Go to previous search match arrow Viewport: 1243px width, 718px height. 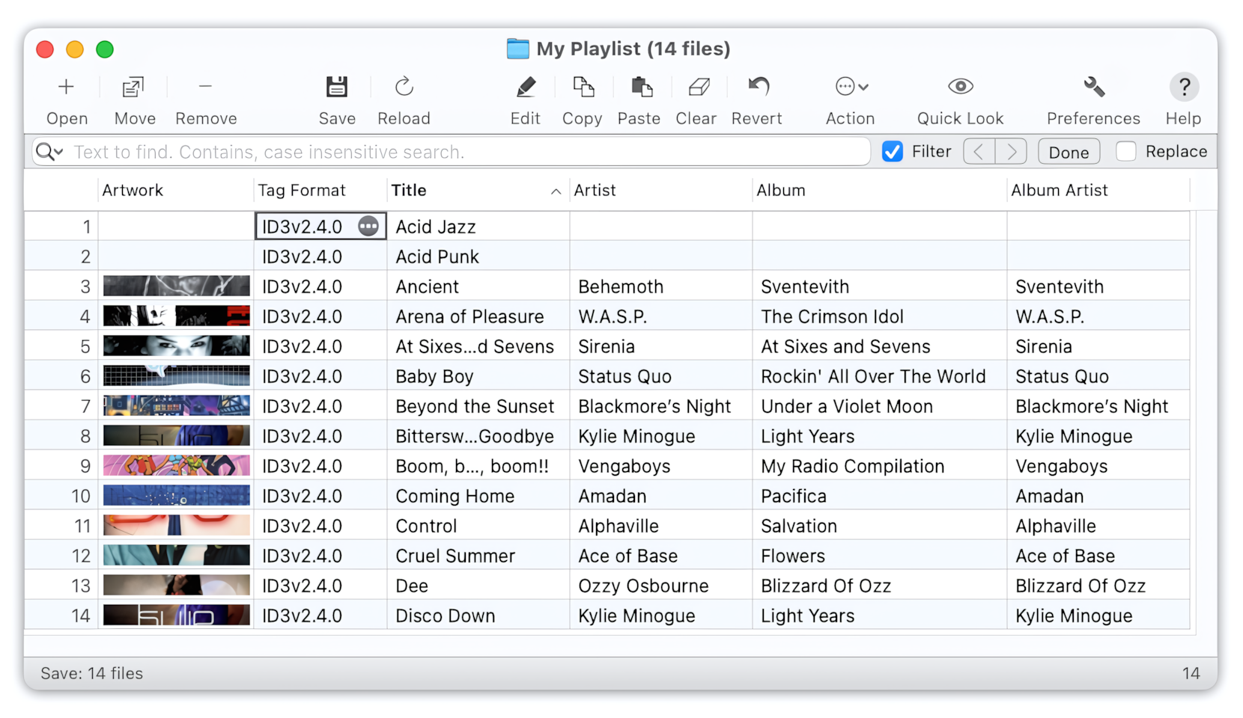coord(979,152)
